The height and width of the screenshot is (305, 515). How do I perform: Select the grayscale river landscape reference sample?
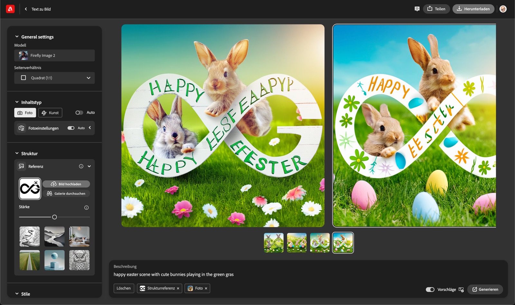pyautogui.click(x=54, y=236)
